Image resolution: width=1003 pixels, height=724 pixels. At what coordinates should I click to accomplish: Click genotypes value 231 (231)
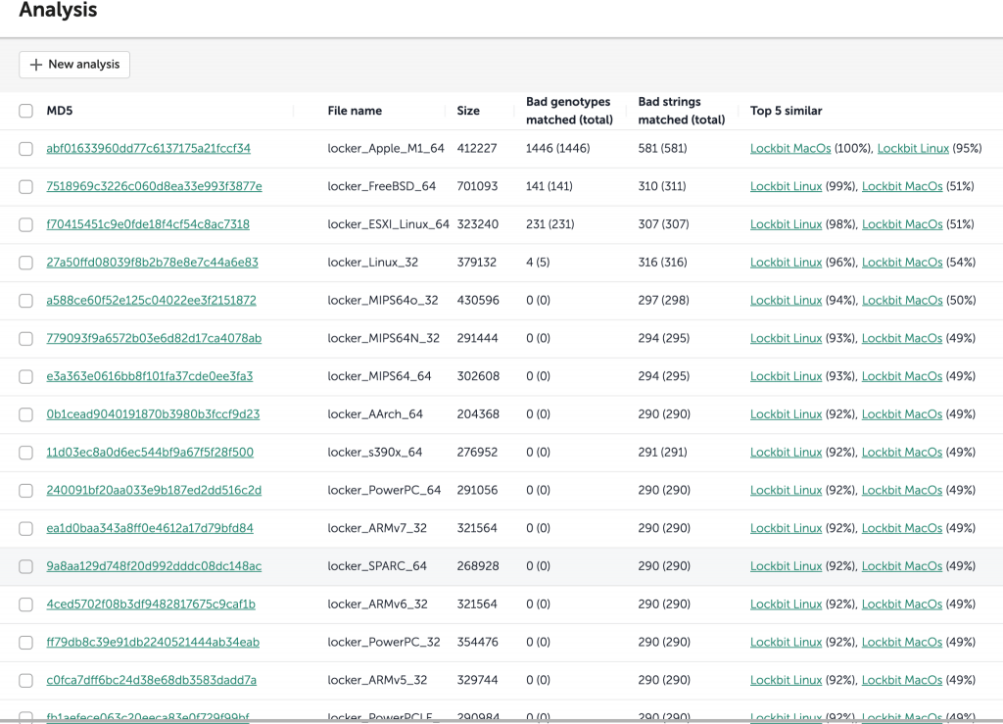[x=550, y=224]
